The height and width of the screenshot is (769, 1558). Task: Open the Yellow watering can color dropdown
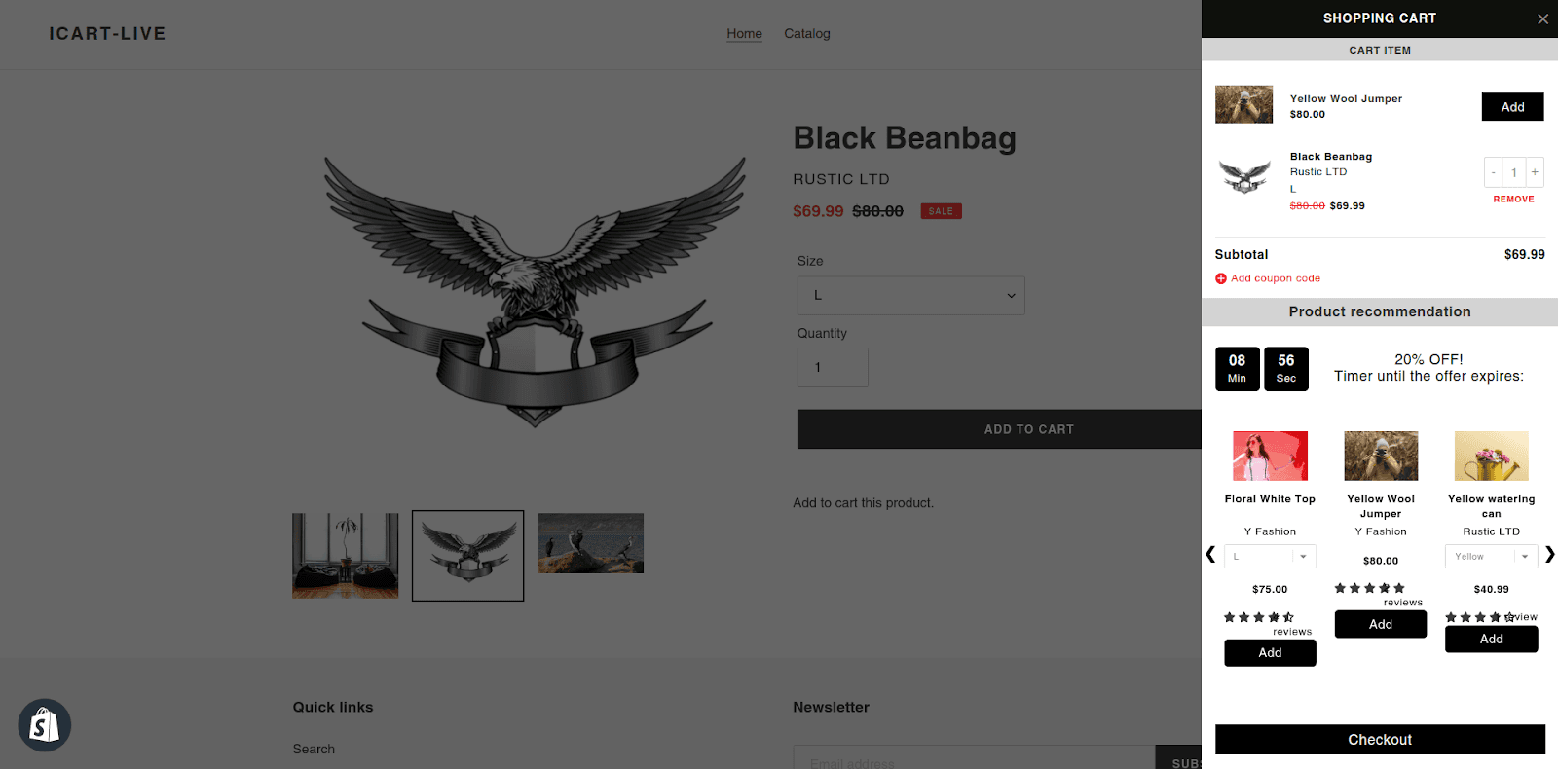pyautogui.click(x=1491, y=557)
